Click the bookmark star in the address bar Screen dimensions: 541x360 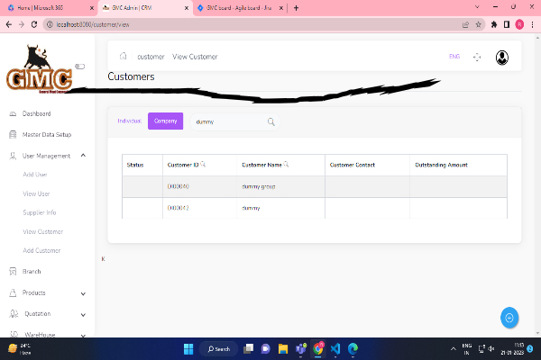[477, 24]
